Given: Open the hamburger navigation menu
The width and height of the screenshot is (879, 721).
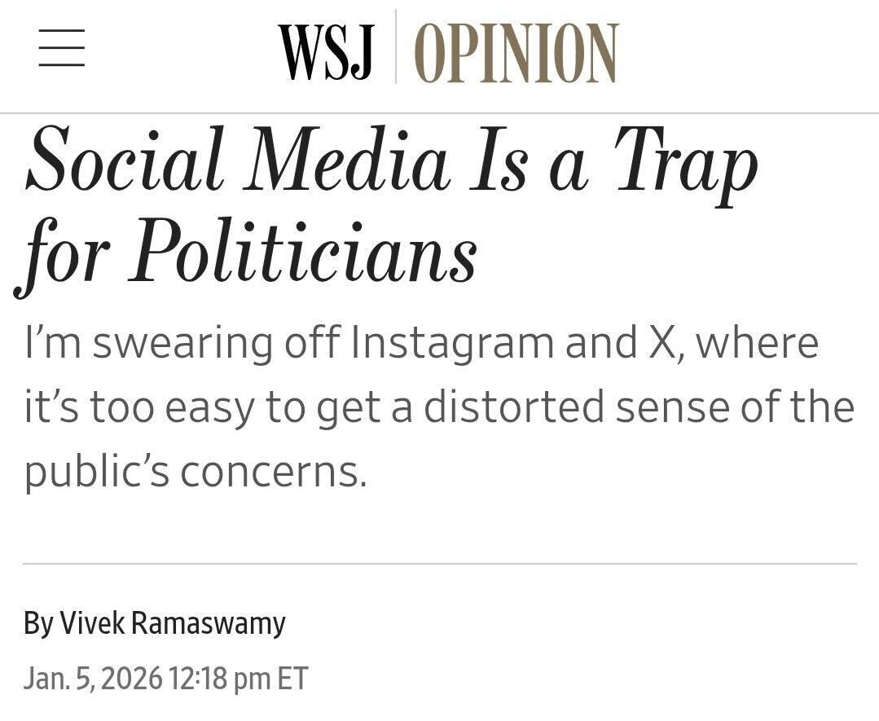Looking at the screenshot, I should [62, 47].
